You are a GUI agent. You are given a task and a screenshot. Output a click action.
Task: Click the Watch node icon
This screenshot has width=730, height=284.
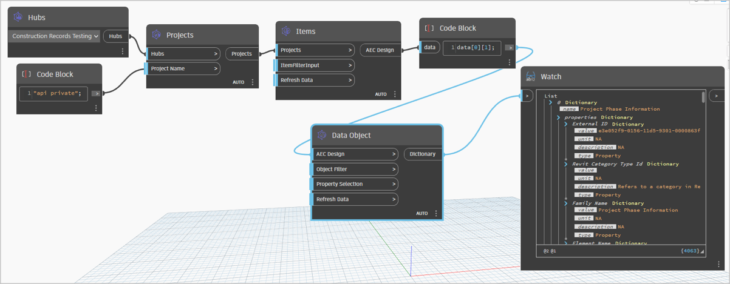tap(530, 76)
